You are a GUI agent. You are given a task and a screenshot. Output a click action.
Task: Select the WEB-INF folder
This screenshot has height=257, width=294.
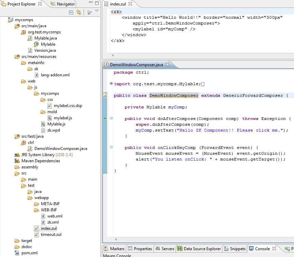pyautogui.click(x=49, y=210)
